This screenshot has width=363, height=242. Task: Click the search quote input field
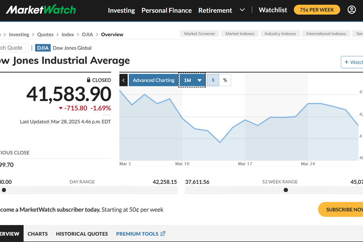(13, 48)
